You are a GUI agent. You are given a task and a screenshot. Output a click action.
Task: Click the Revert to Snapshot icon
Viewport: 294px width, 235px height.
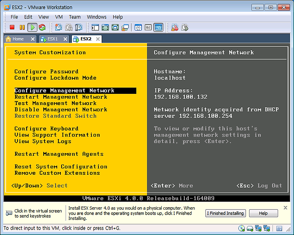[69, 27]
